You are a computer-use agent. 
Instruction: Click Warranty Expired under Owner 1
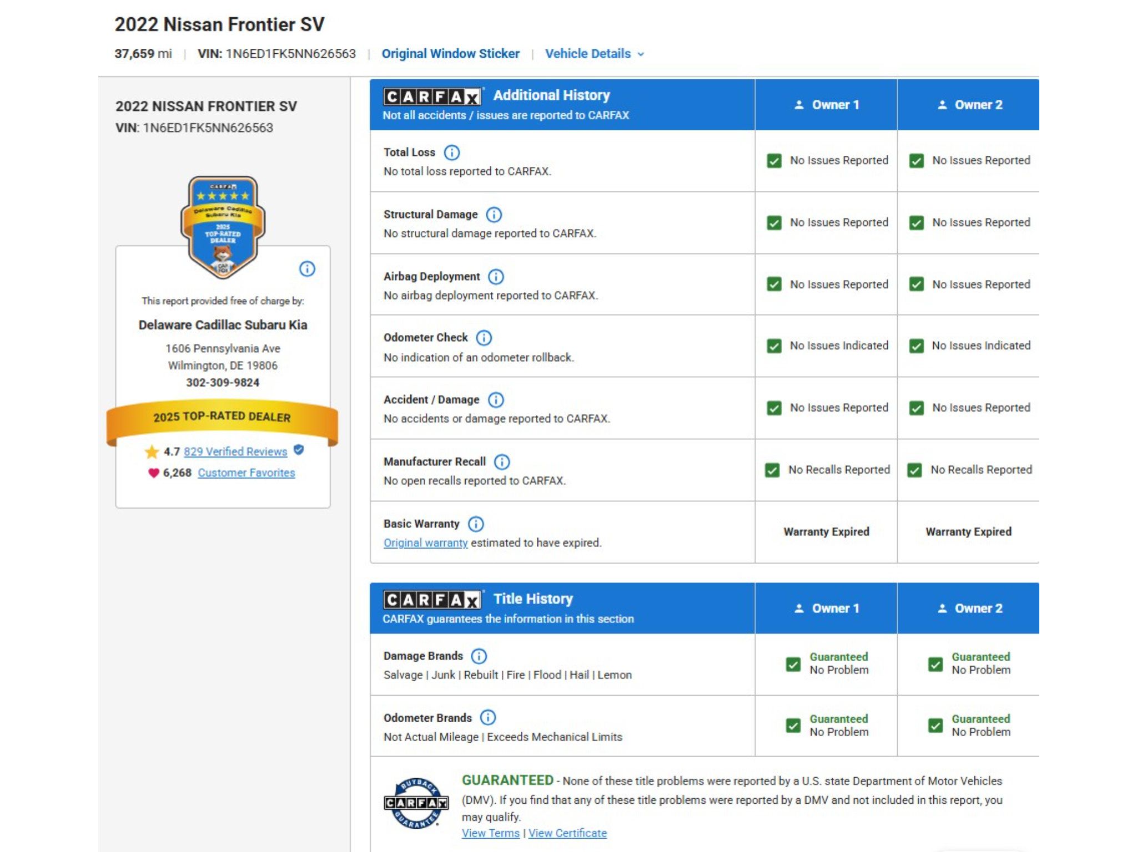pos(826,532)
